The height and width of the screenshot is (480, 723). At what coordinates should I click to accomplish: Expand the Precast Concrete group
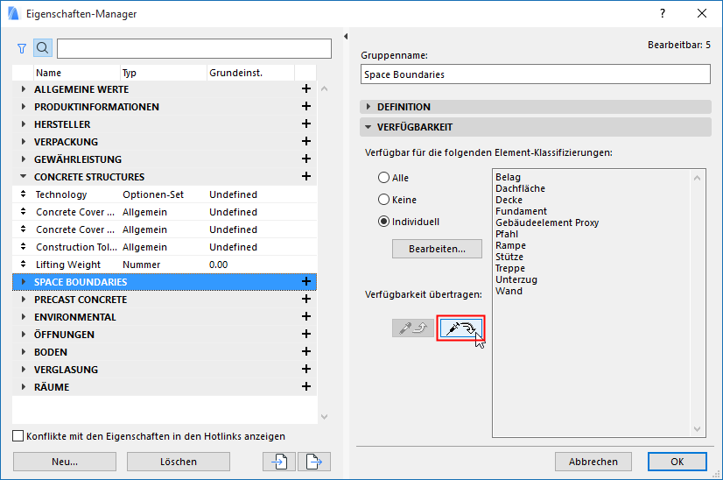pyautogui.click(x=24, y=300)
